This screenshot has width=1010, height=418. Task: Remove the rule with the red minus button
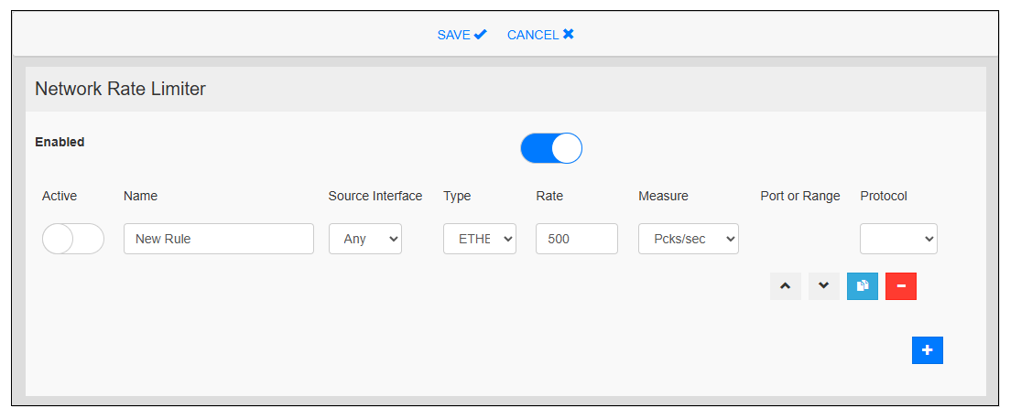tap(900, 286)
